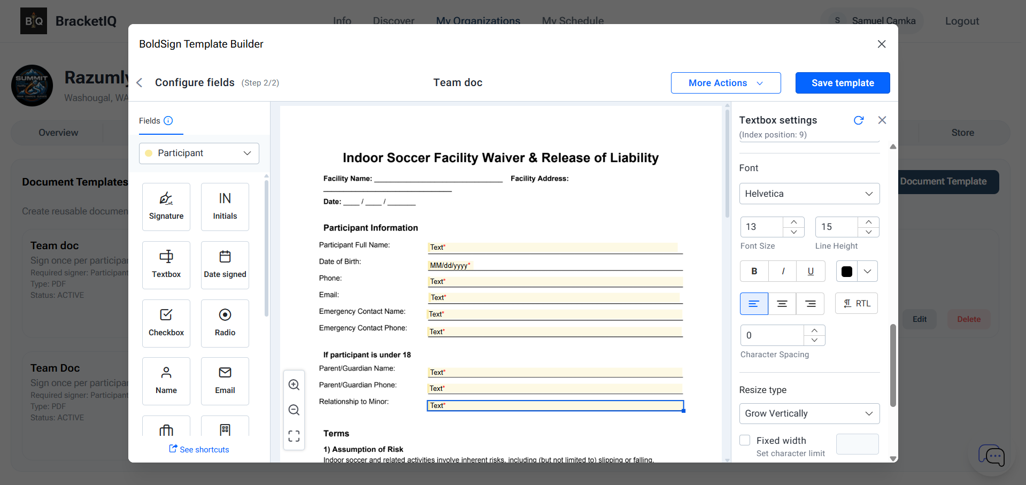Click the Logout link
The width and height of the screenshot is (1026, 485).
coord(962,21)
